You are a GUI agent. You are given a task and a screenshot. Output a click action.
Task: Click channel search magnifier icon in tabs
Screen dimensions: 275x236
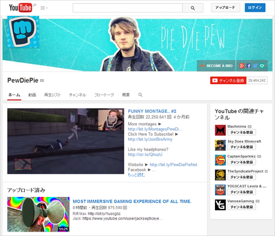pyautogui.click(x=140, y=95)
